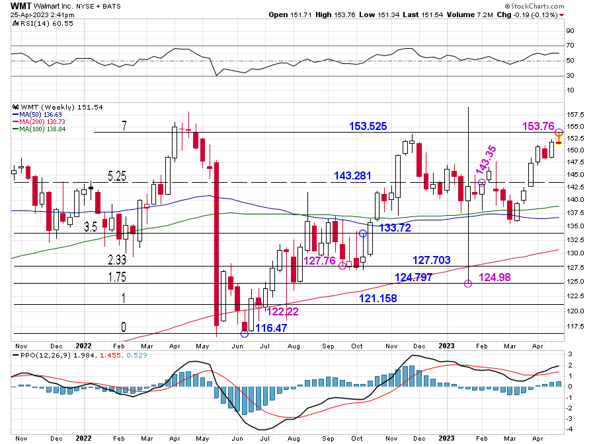Image resolution: width=595 pixels, height=444 pixels.
Task: Click the RSI indicator icon before RSI(14)
Action: [x=15, y=24]
